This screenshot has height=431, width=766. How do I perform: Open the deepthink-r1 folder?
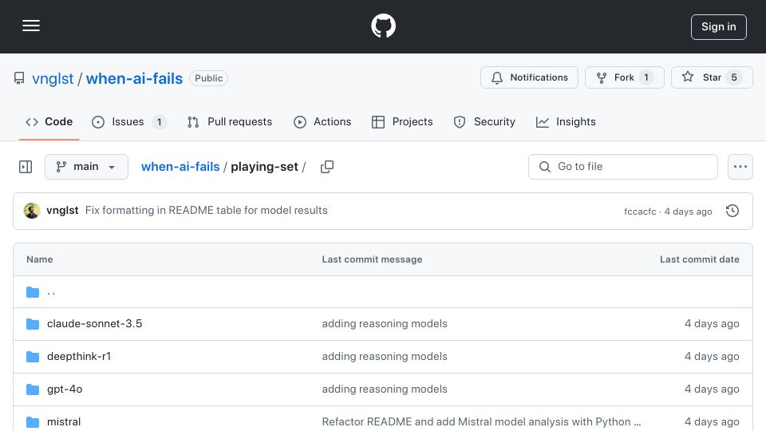(79, 356)
